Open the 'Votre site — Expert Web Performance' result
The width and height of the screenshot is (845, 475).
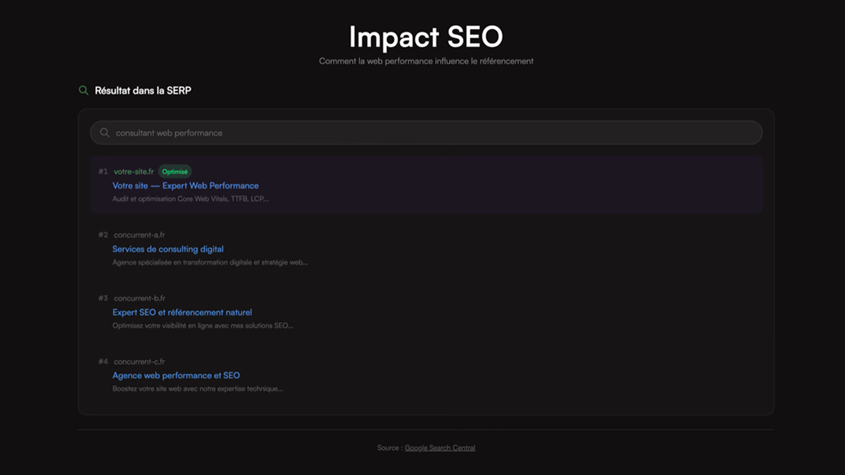pos(186,185)
